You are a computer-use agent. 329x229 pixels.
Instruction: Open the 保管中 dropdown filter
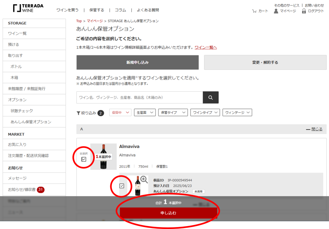point(120,113)
